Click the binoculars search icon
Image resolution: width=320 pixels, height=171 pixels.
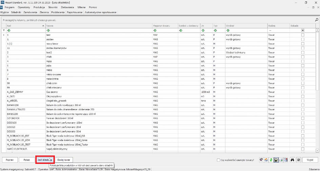pyautogui.click(x=292, y=160)
